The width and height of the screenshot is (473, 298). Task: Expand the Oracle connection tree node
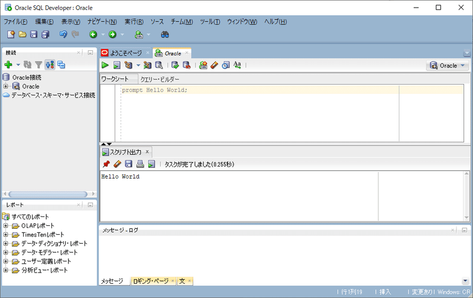[x=6, y=86]
